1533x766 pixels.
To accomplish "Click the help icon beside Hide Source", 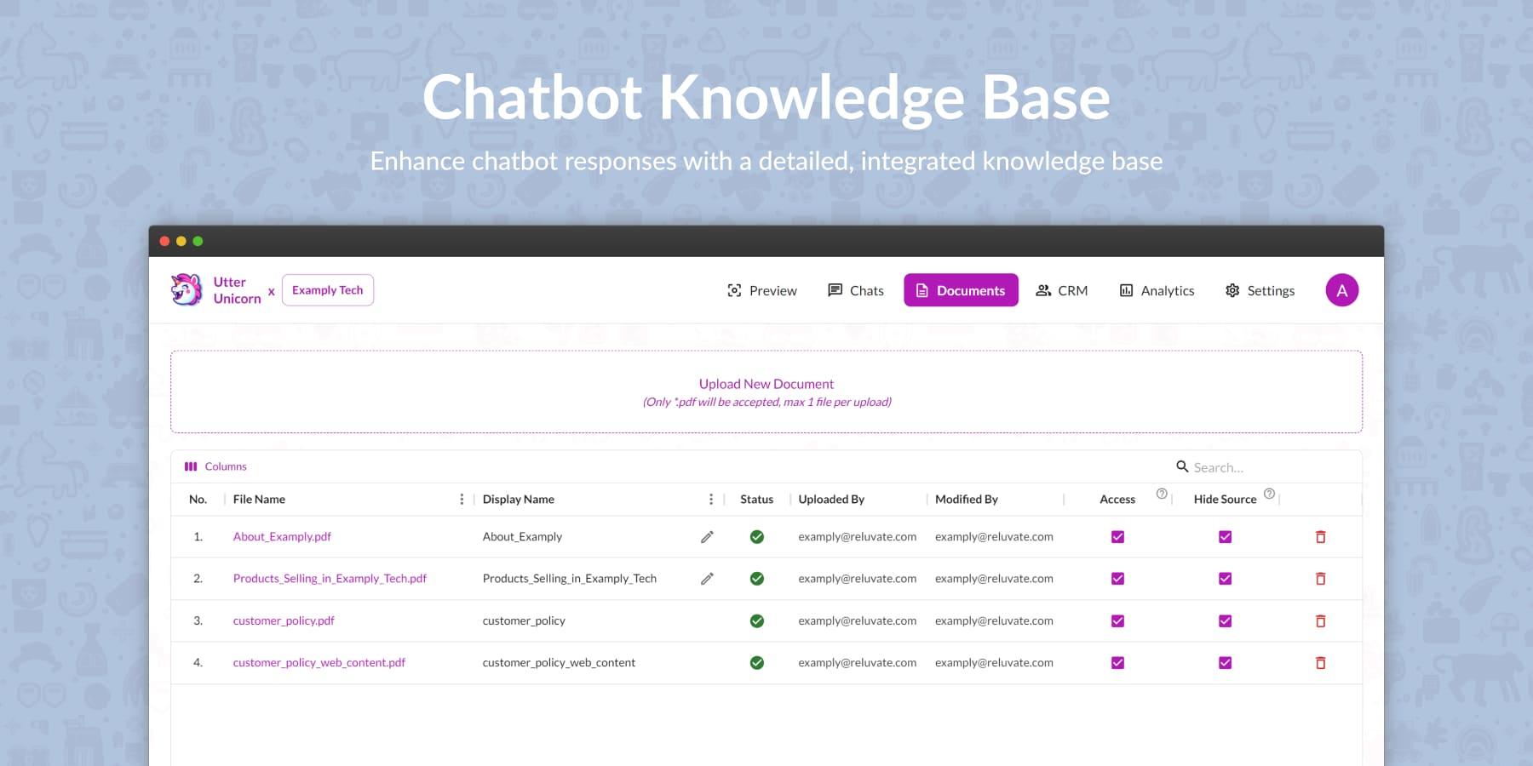I will click(x=1269, y=494).
